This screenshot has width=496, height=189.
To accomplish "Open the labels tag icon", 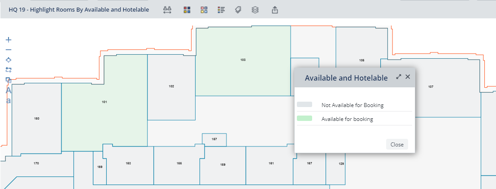I will 238,10.
